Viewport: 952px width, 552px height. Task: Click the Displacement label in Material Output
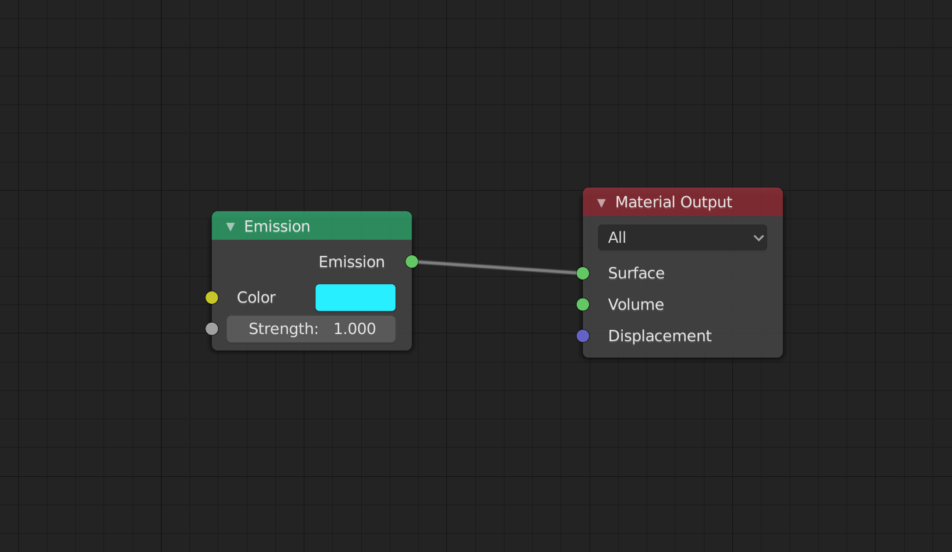(x=660, y=336)
